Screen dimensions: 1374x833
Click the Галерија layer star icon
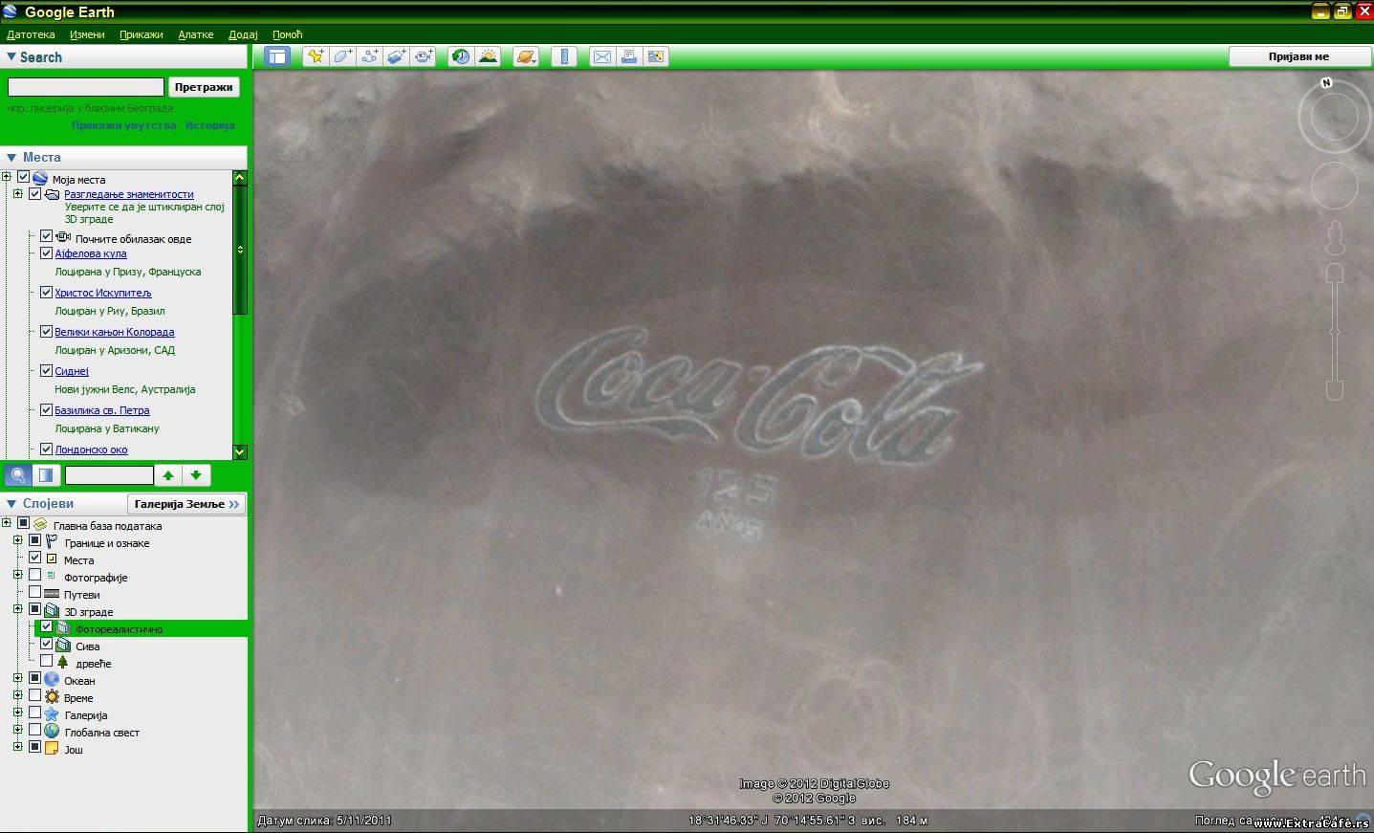pos(52,714)
